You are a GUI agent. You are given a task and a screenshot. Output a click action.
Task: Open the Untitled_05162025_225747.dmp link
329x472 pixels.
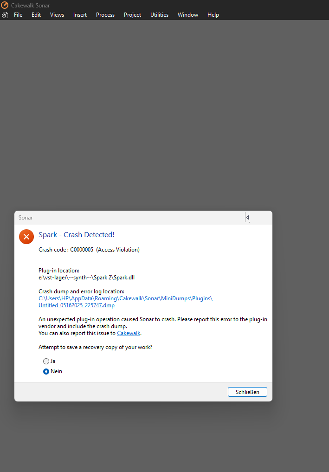click(x=77, y=305)
